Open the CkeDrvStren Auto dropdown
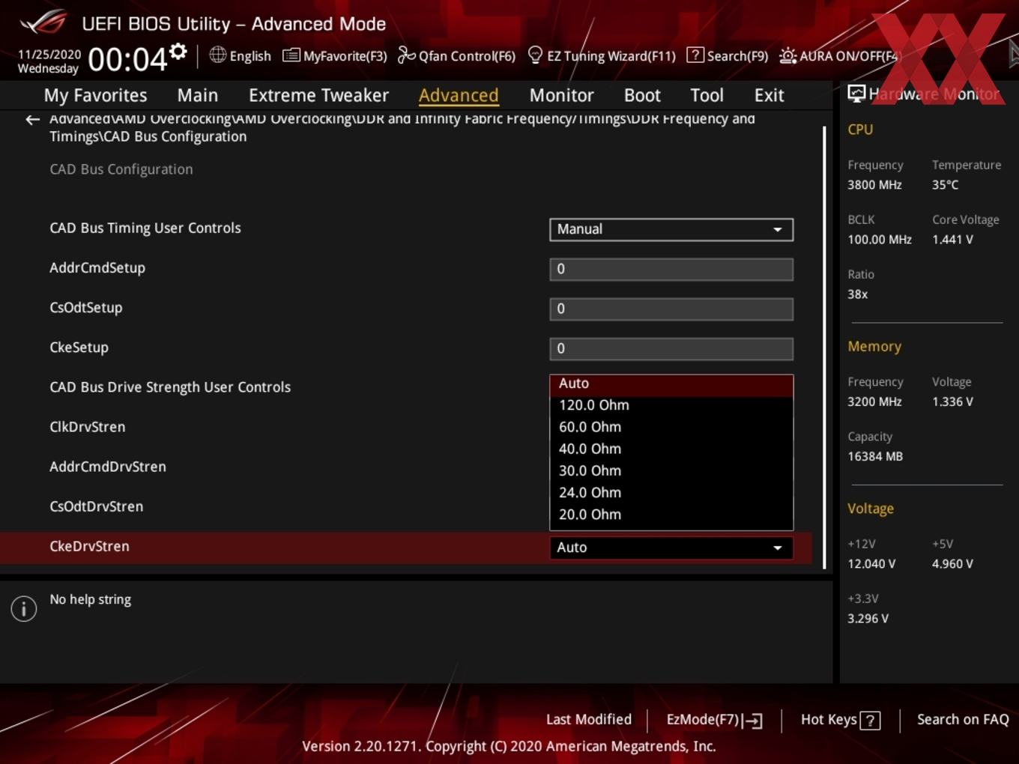 point(671,548)
